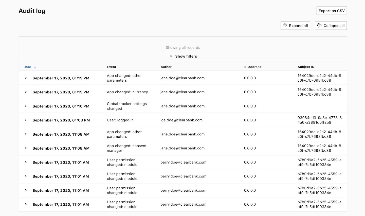Open the Show filters section
The height and width of the screenshot is (216, 365).
183,56
